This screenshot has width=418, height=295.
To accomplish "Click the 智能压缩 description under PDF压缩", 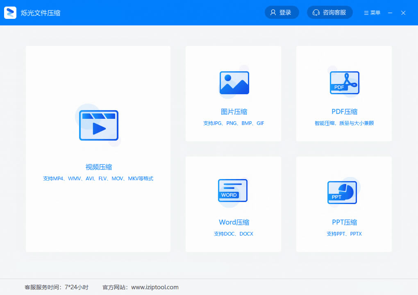I will 344,123.
